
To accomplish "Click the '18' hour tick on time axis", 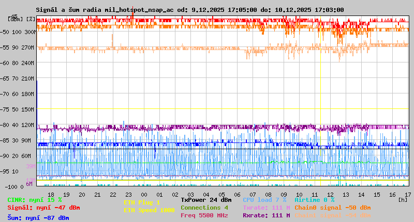I will click(51, 195).
